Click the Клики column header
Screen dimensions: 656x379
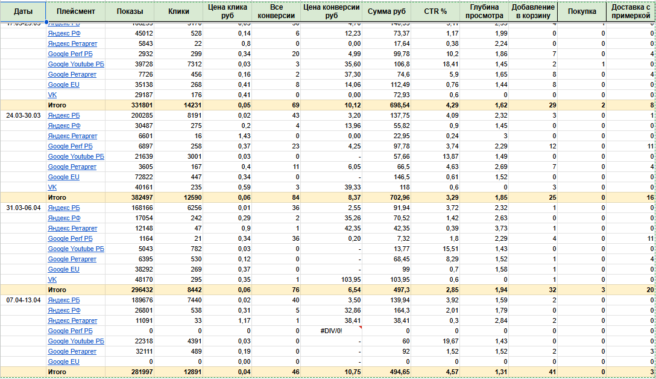[178, 11]
